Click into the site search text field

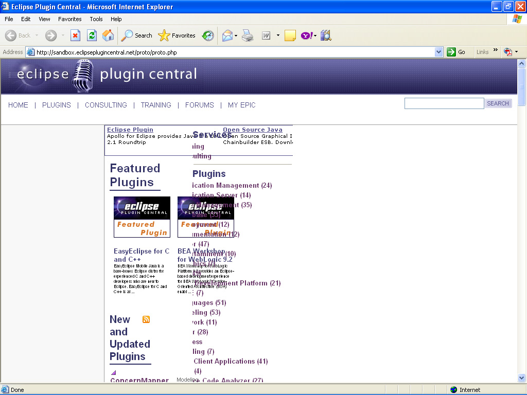pyautogui.click(x=444, y=103)
